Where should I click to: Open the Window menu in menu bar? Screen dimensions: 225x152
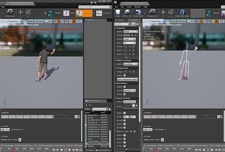(x=137, y=7)
